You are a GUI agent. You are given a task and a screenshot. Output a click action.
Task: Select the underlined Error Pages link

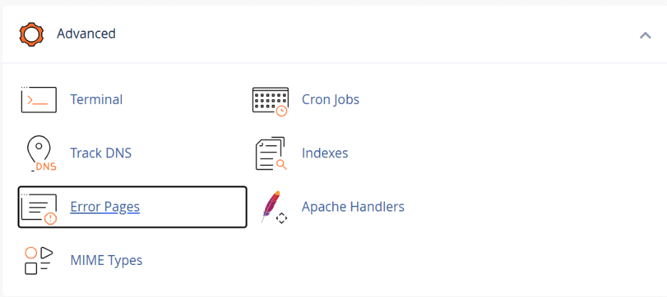point(105,207)
